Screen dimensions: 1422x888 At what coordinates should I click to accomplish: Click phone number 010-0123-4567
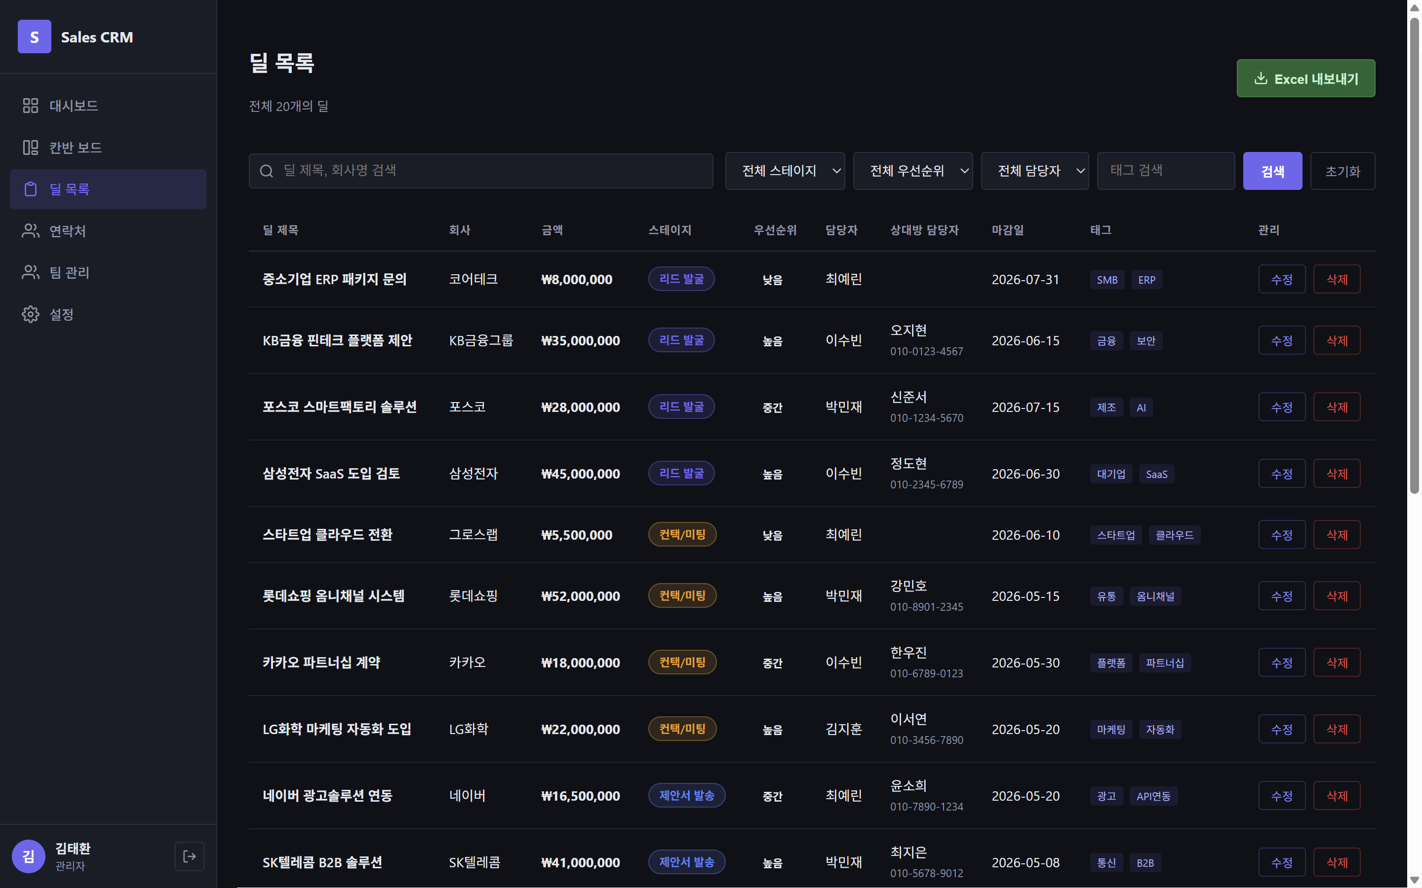tap(927, 351)
